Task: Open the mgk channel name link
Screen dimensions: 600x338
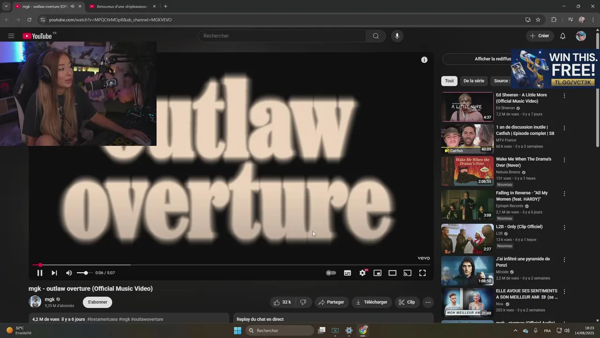Action: (50, 300)
